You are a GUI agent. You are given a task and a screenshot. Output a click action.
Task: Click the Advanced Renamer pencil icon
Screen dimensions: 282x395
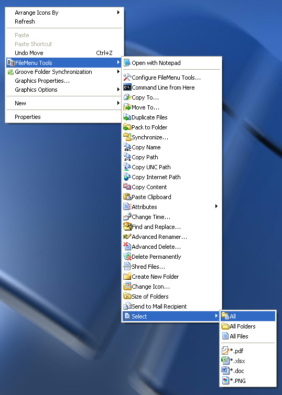click(127, 237)
